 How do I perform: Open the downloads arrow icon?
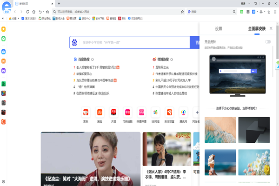(269, 12)
